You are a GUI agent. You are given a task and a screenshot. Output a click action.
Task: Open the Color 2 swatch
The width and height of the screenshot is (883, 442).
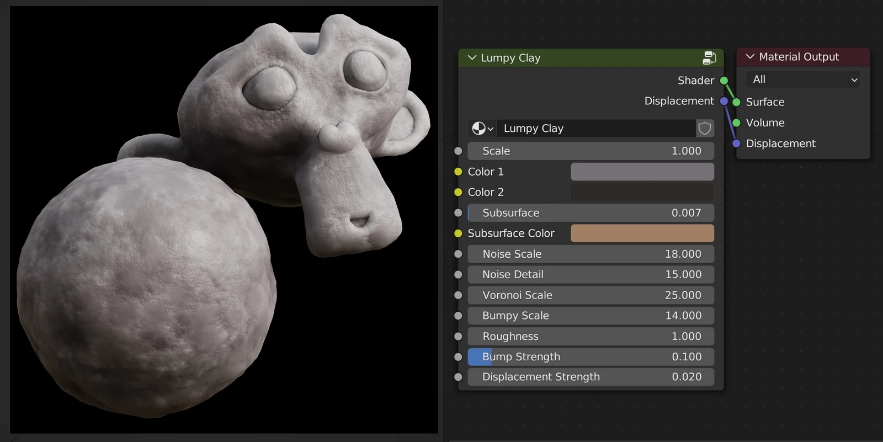click(x=642, y=192)
